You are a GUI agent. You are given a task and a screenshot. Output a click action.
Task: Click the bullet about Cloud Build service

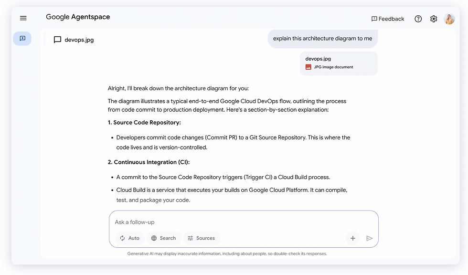click(x=232, y=195)
